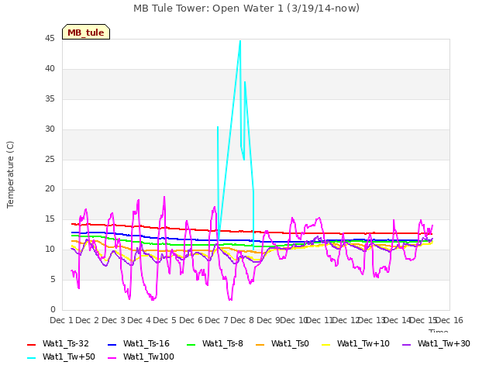Click the 20 y-axis tick label
This screenshot has width=496, height=372.
(x=50, y=189)
